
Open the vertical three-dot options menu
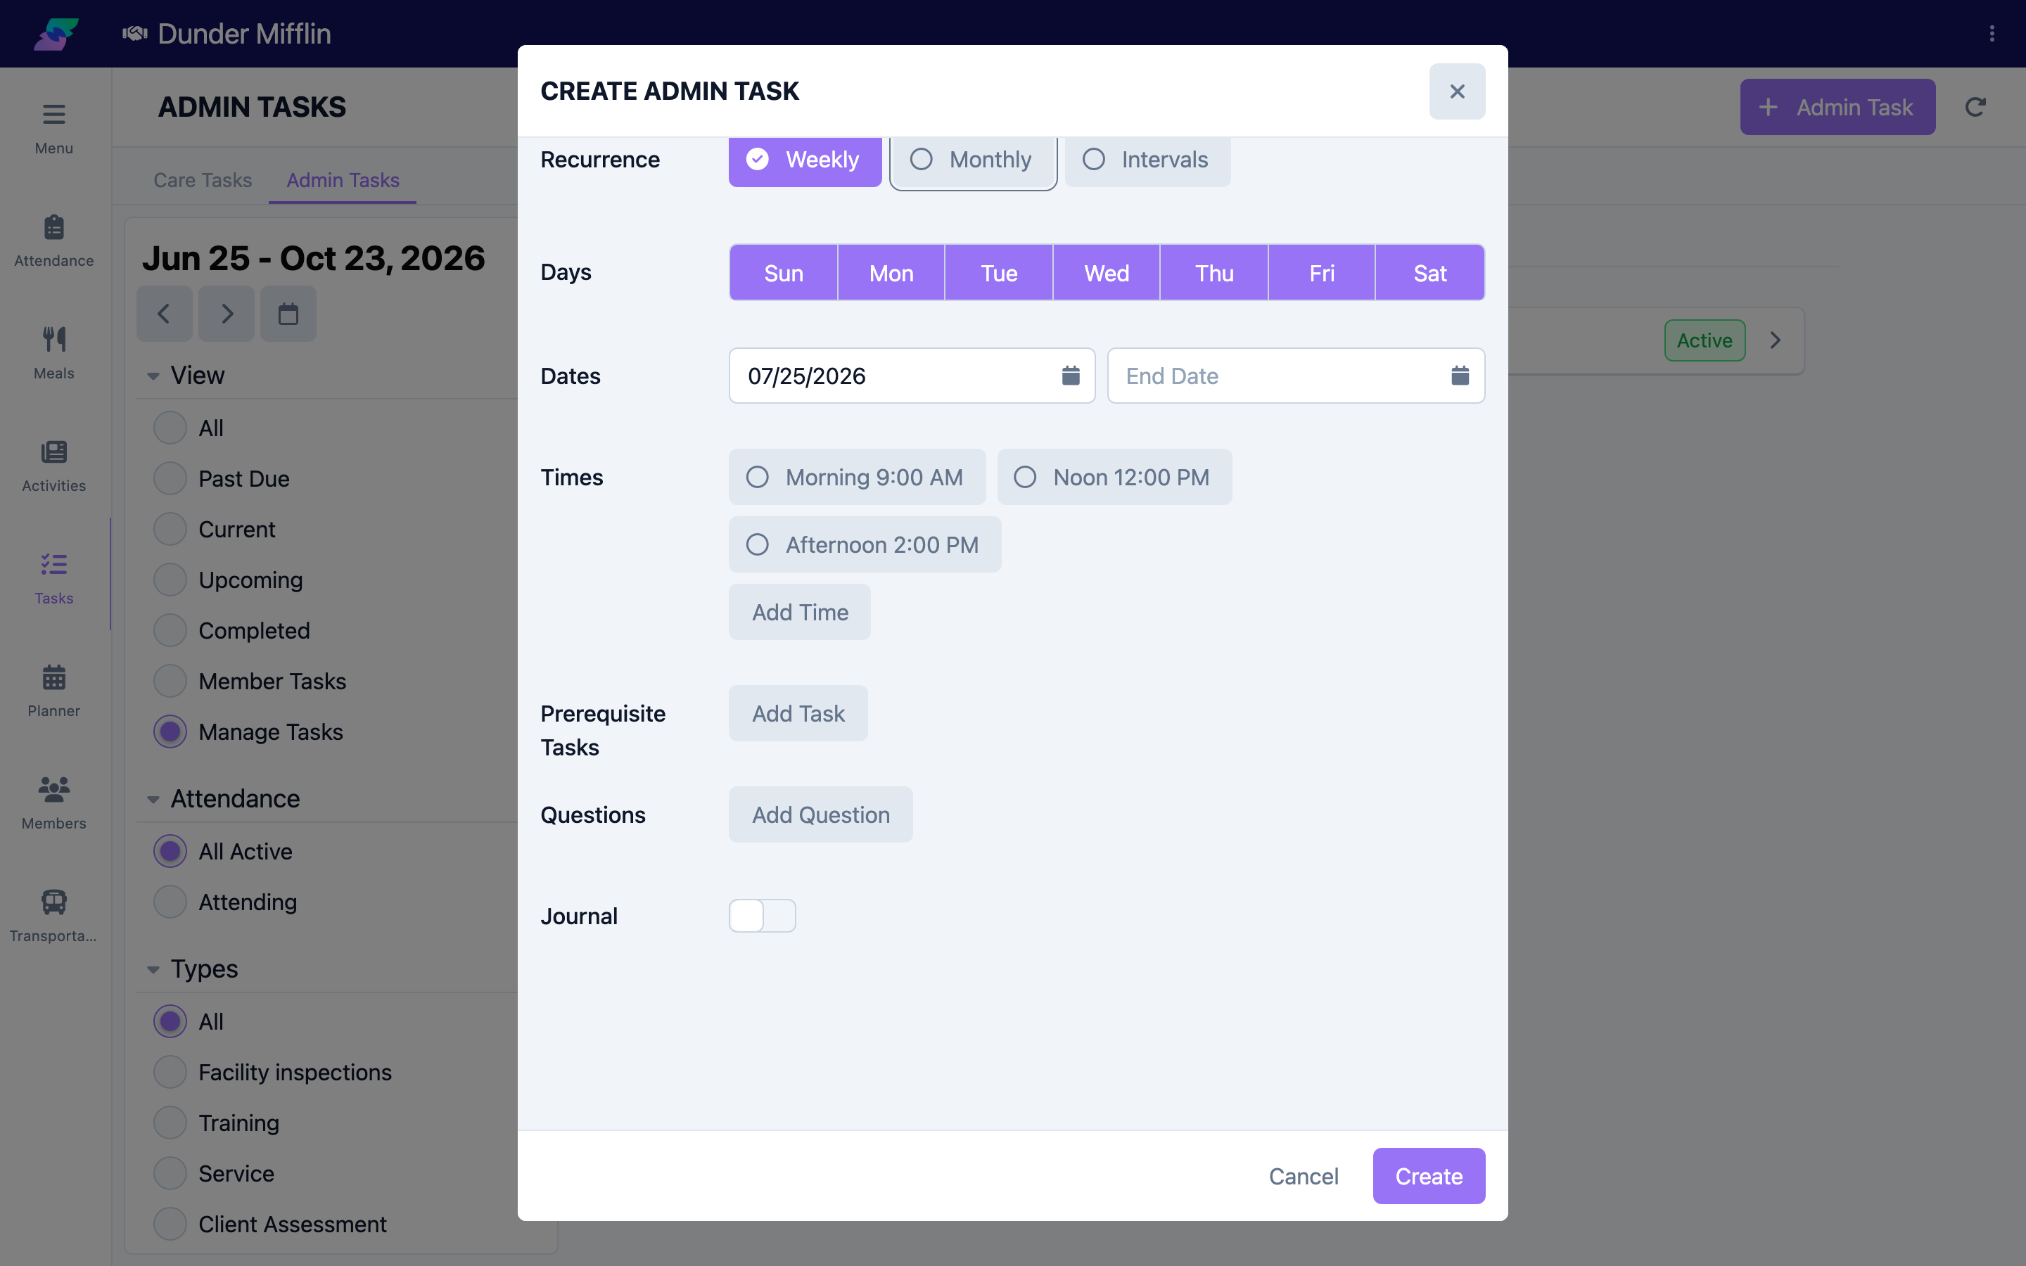[x=1992, y=34]
